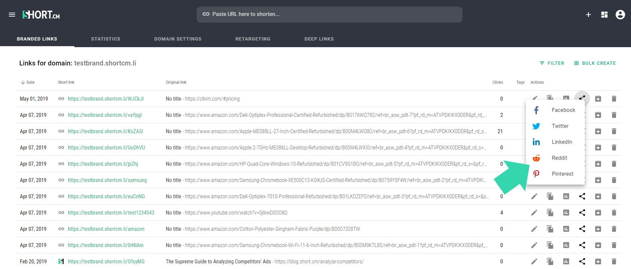Copy the amazon short link
631x269 pixels.
click(550, 229)
